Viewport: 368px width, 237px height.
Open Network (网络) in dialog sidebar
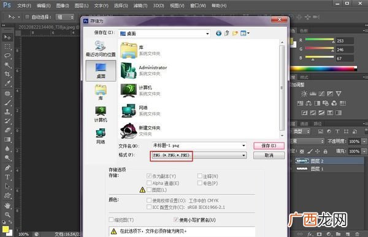click(x=101, y=136)
